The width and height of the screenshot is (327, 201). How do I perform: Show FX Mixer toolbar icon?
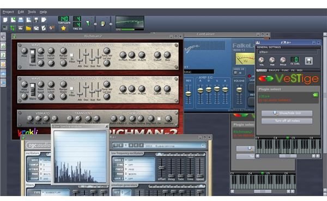click(x=36, y=28)
